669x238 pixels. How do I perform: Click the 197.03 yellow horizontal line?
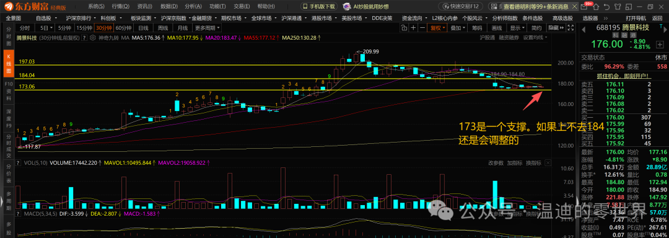pyautogui.click(x=284, y=66)
